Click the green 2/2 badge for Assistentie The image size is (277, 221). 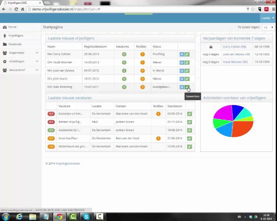coord(51,130)
